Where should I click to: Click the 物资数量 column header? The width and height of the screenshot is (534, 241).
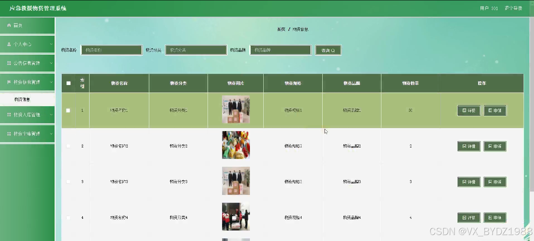pos(410,83)
